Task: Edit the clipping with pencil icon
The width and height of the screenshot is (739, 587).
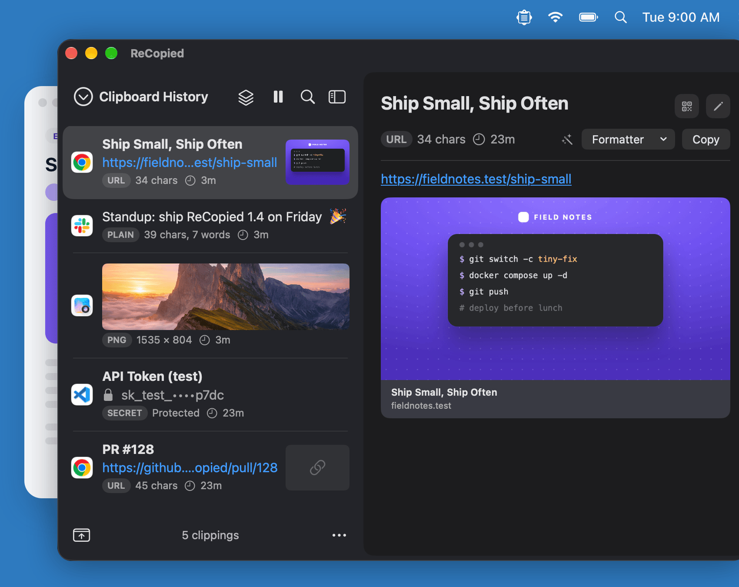Action: [x=718, y=106]
